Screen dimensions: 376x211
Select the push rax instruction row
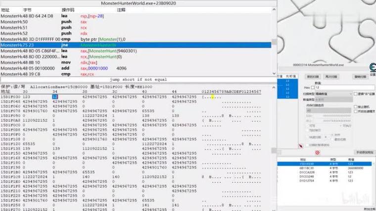[136, 22]
